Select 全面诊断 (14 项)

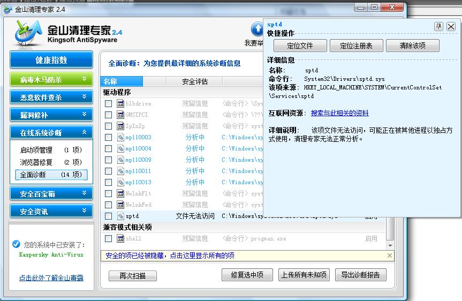(x=51, y=175)
